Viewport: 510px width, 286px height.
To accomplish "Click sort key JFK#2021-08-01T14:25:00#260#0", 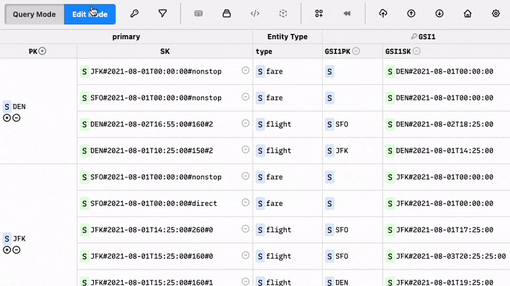I will (151, 230).
